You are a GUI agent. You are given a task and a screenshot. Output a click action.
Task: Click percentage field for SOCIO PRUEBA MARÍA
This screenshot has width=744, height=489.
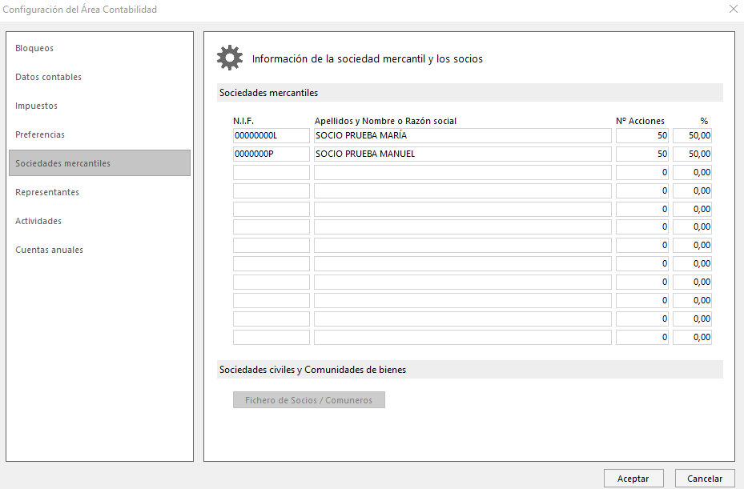point(692,135)
